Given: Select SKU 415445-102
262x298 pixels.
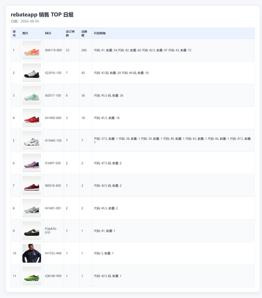Looking at the screenshot, I should (x=53, y=141).
